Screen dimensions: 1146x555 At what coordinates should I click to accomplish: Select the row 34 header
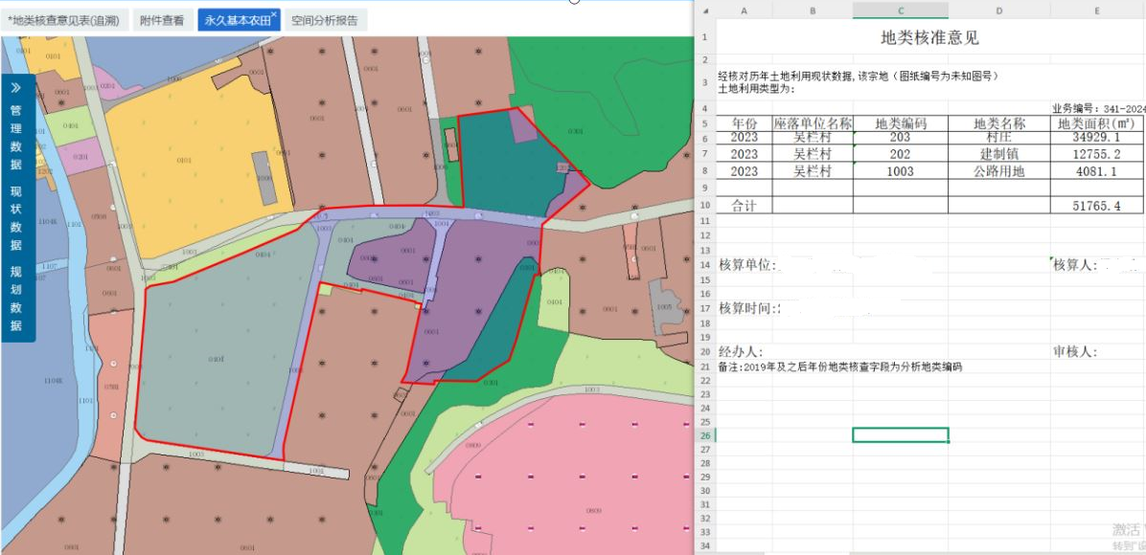pos(705,545)
